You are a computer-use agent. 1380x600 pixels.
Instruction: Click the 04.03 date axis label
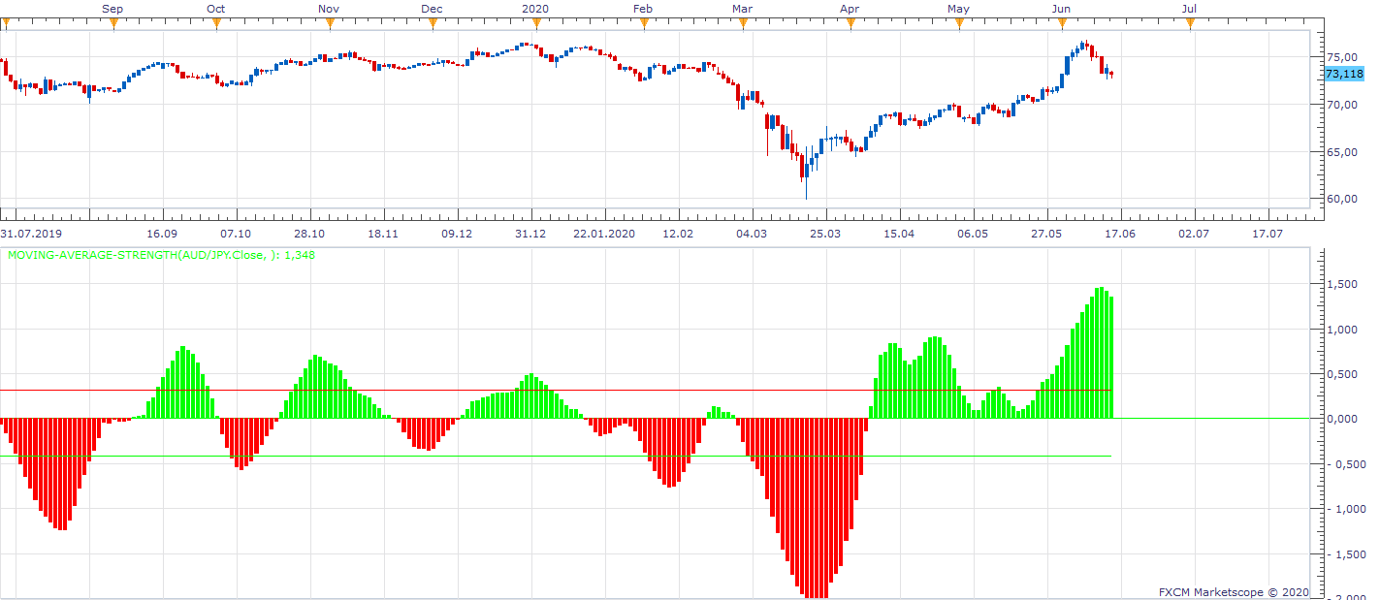coord(752,234)
